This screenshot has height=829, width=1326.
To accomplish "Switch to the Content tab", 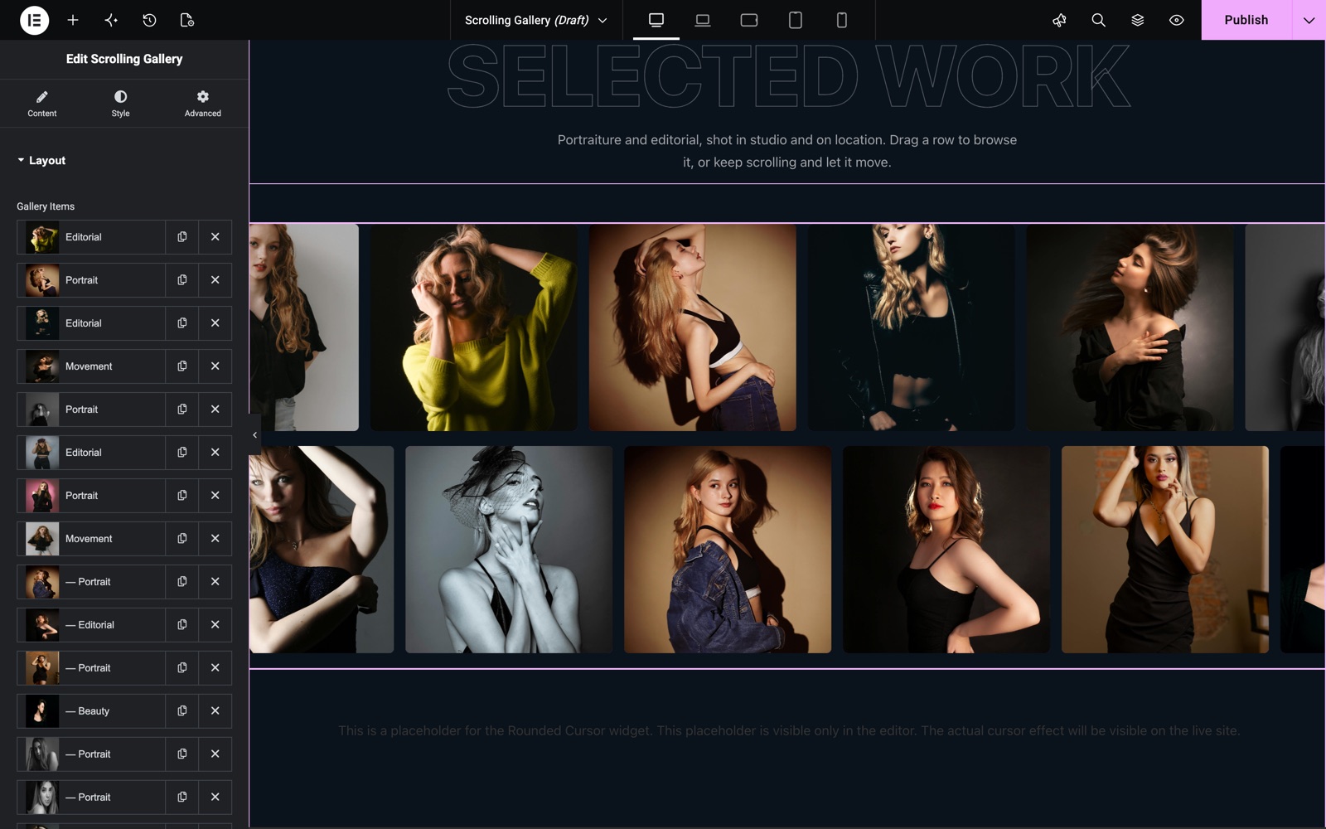I will pyautogui.click(x=42, y=104).
